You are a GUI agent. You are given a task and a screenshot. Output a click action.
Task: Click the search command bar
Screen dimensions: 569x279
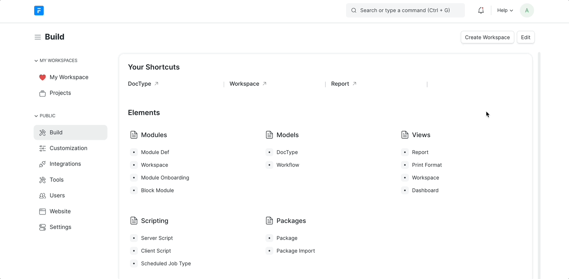pos(405,10)
